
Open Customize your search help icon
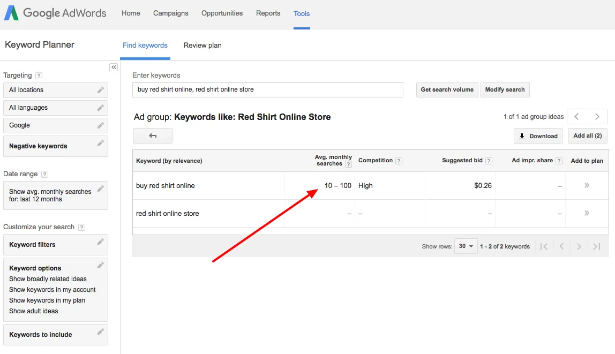coord(81,227)
